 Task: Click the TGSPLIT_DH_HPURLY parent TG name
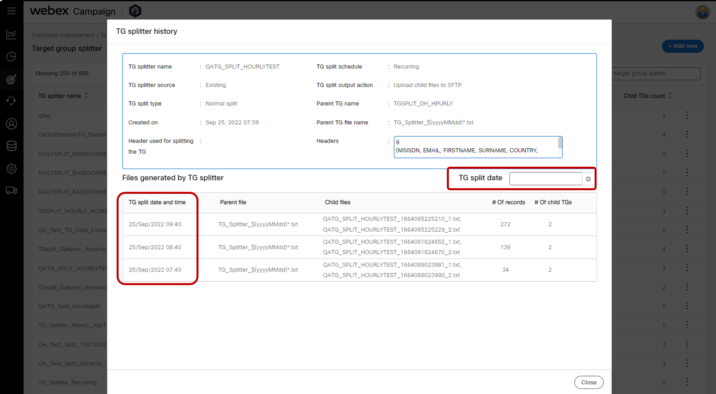[x=423, y=103]
